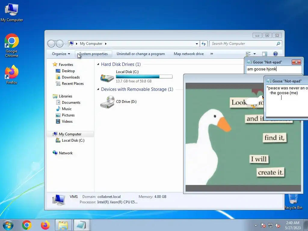The height and width of the screenshot is (231, 308).
Task: Open Explorer help question mark icon
Action: point(276,54)
